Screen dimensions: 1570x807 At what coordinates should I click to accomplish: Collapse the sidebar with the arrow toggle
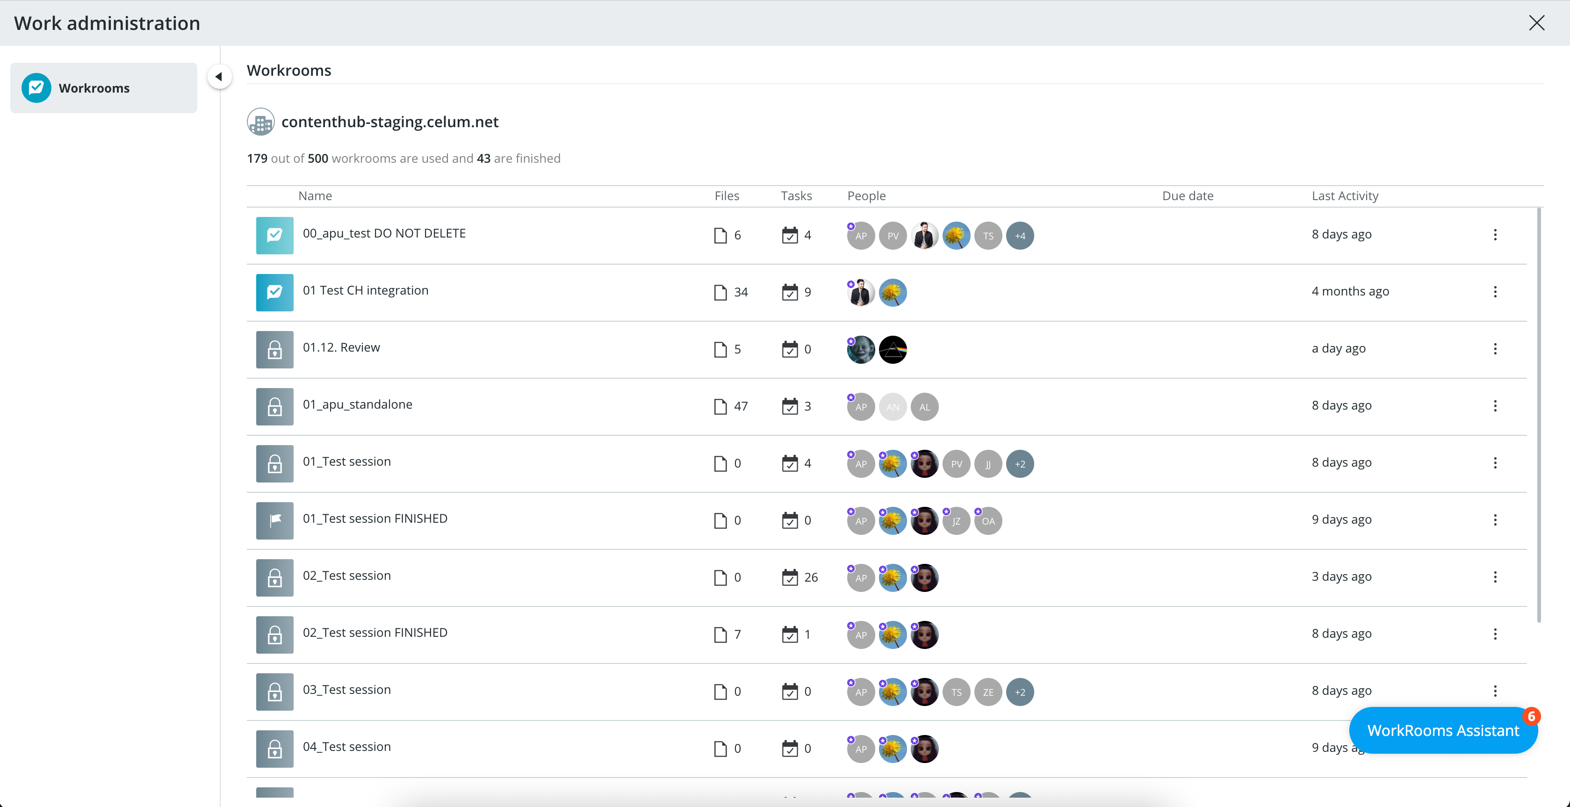coord(219,77)
